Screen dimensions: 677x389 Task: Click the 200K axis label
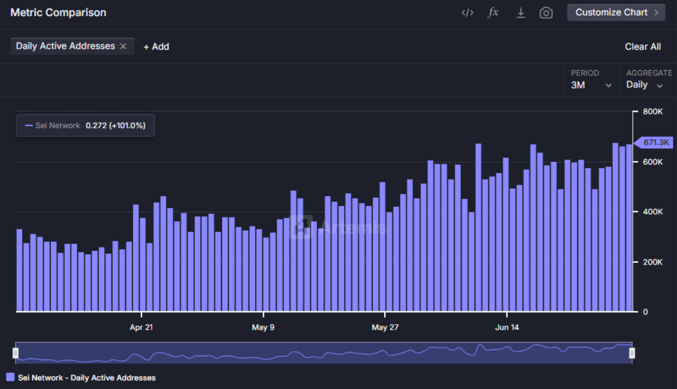pos(653,262)
